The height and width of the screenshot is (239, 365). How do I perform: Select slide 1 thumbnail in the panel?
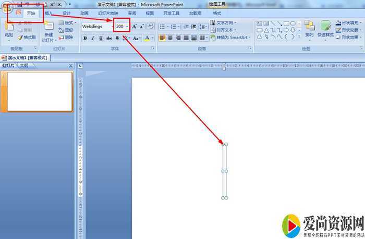point(39,92)
